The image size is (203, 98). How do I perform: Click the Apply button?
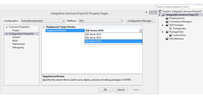[136, 90]
